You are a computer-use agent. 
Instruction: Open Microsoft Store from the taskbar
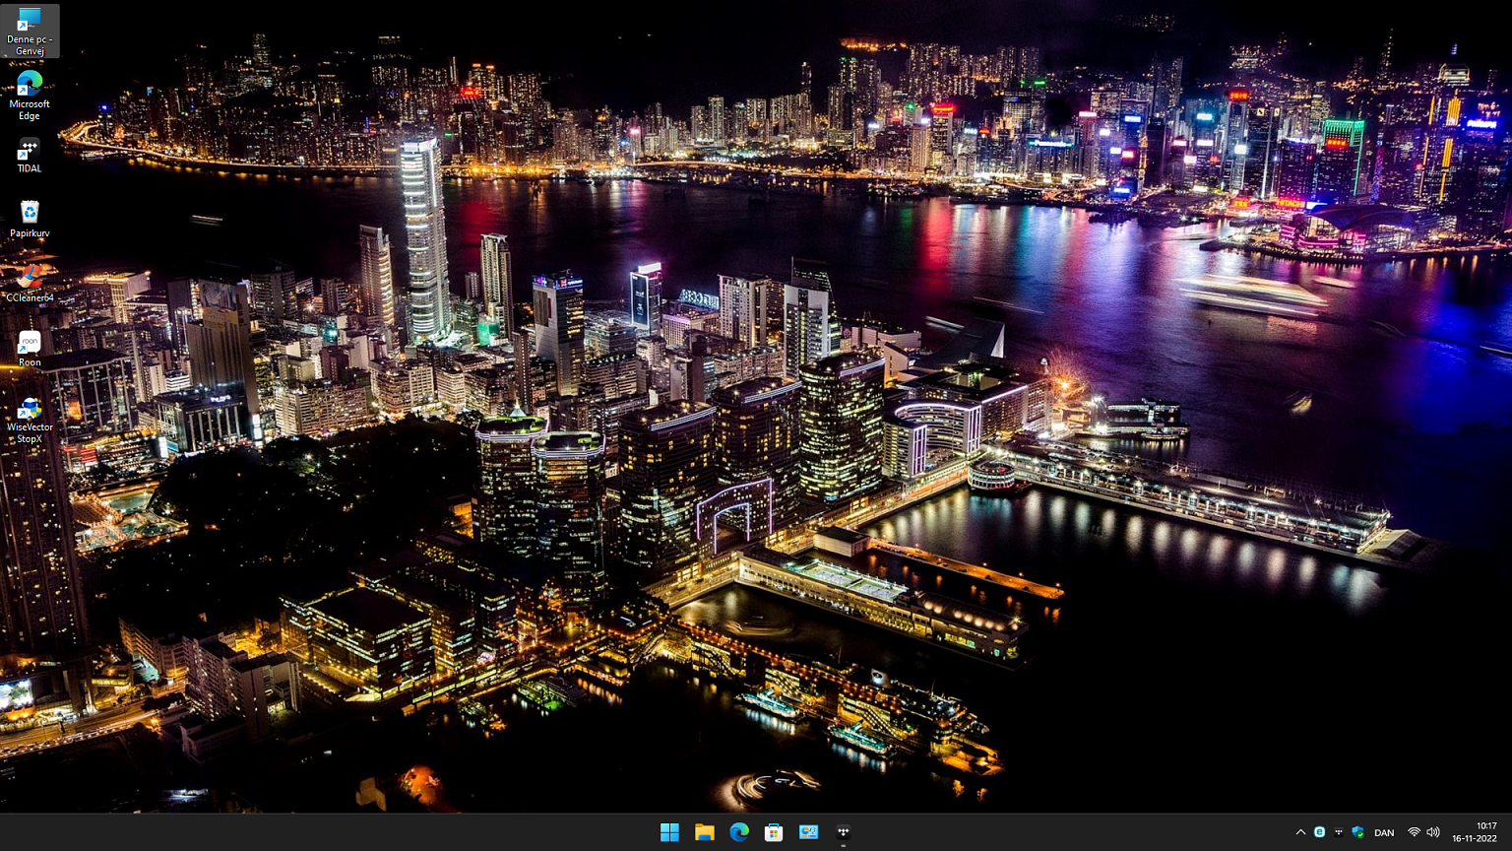point(774,832)
